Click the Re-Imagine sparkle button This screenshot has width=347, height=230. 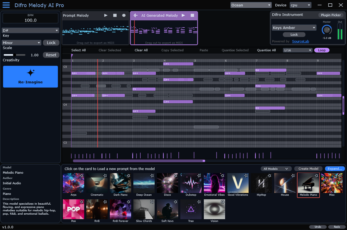[x=30, y=77]
